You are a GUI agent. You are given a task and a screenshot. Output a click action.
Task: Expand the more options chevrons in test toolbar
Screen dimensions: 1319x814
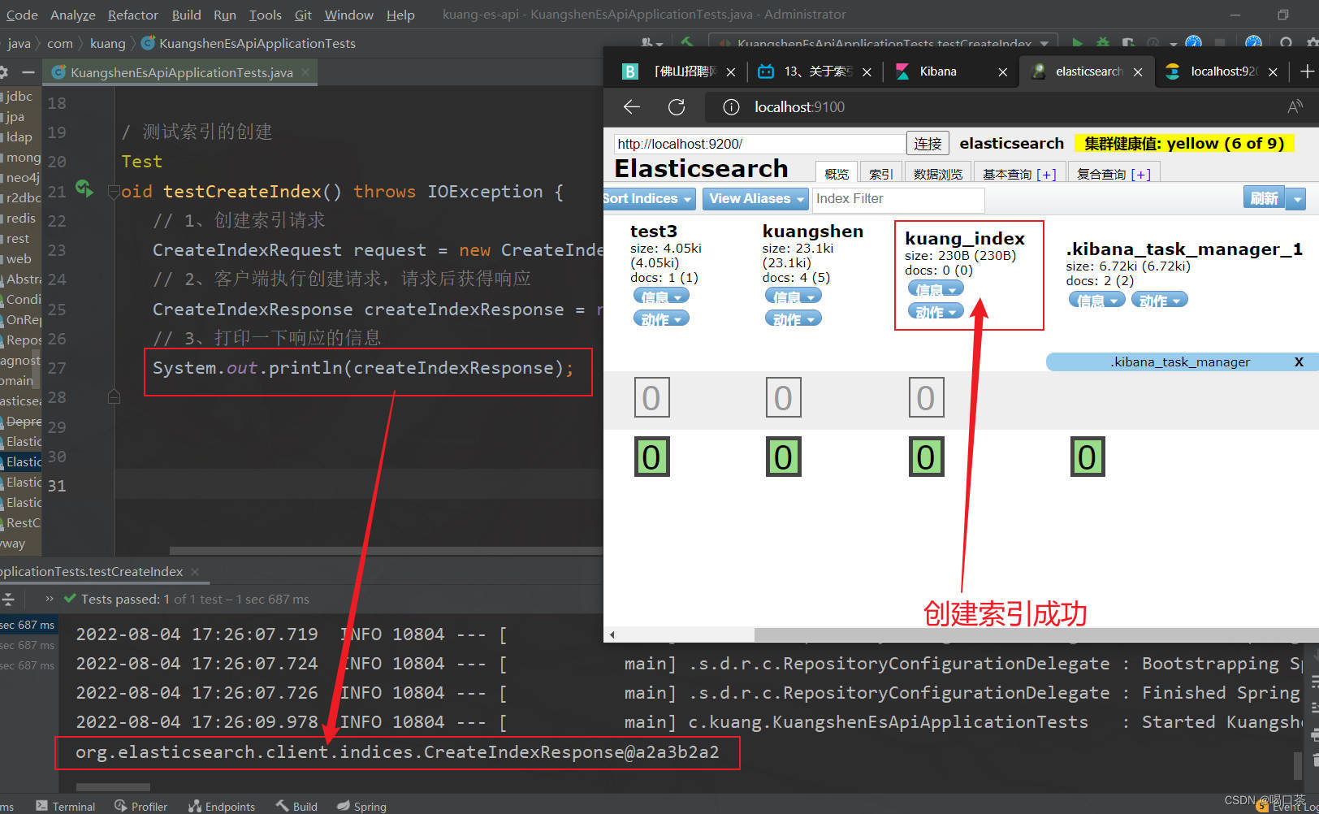coord(50,599)
